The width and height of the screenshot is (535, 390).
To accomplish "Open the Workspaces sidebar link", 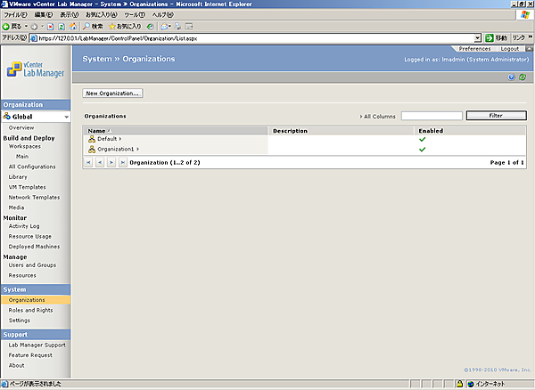I will pos(25,146).
